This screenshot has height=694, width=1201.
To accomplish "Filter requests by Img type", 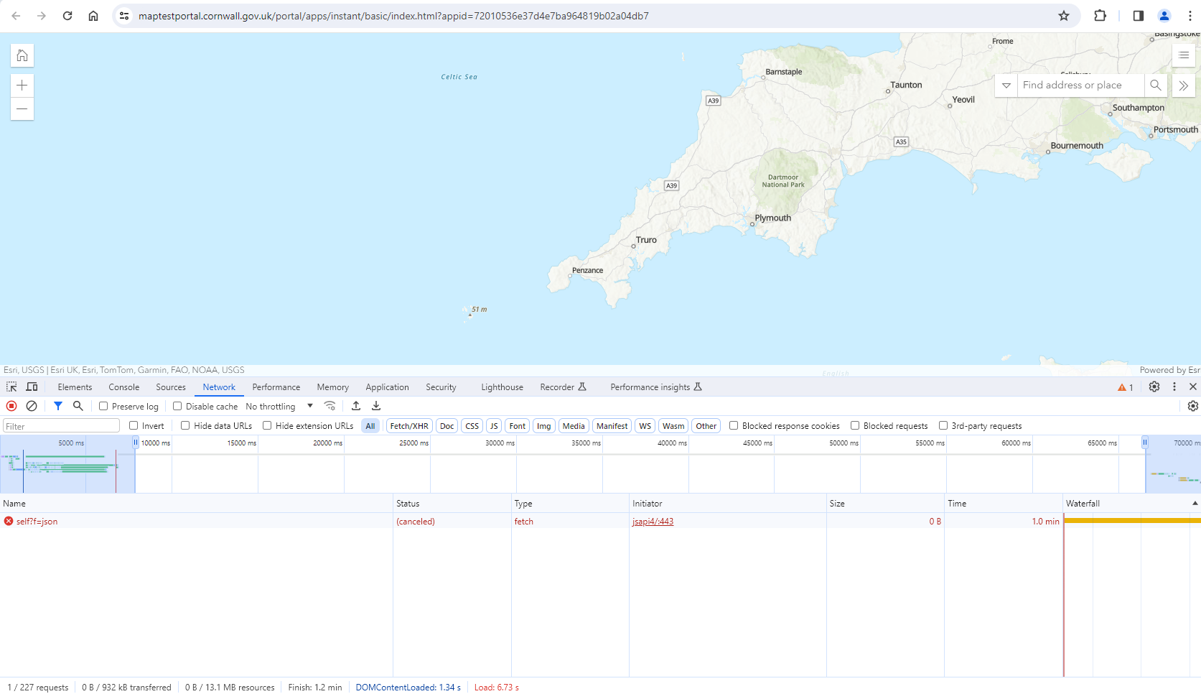I will click(544, 426).
